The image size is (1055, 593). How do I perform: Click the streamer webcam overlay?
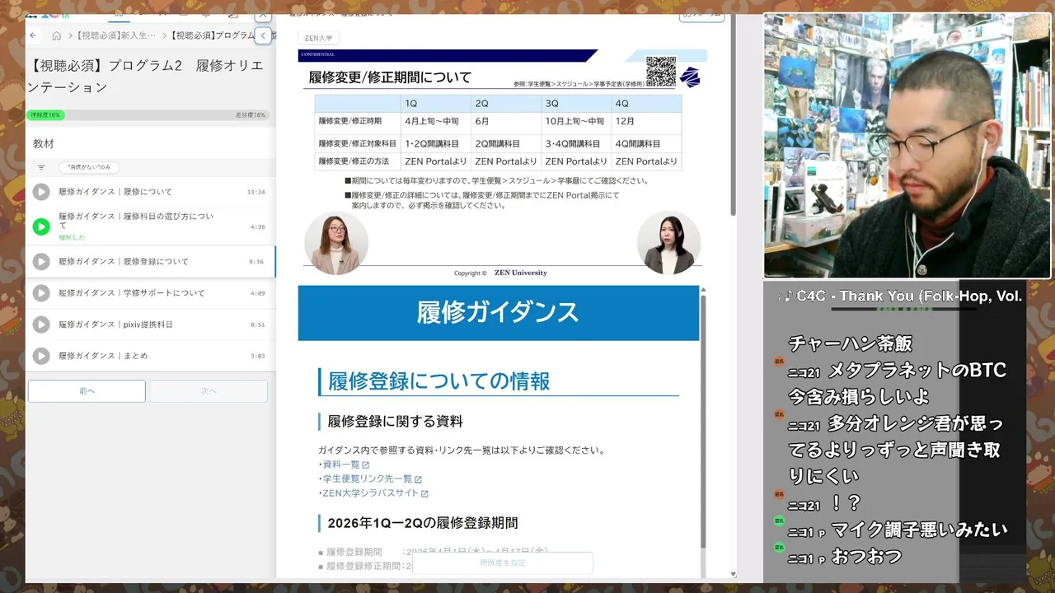(907, 146)
